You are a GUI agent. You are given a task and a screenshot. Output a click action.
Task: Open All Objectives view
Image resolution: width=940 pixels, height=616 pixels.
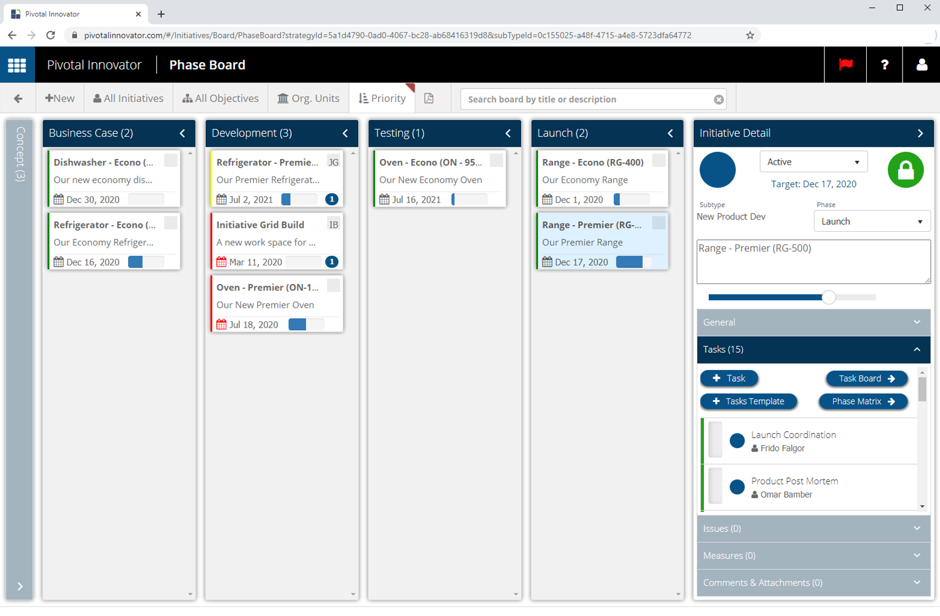click(220, 99)
